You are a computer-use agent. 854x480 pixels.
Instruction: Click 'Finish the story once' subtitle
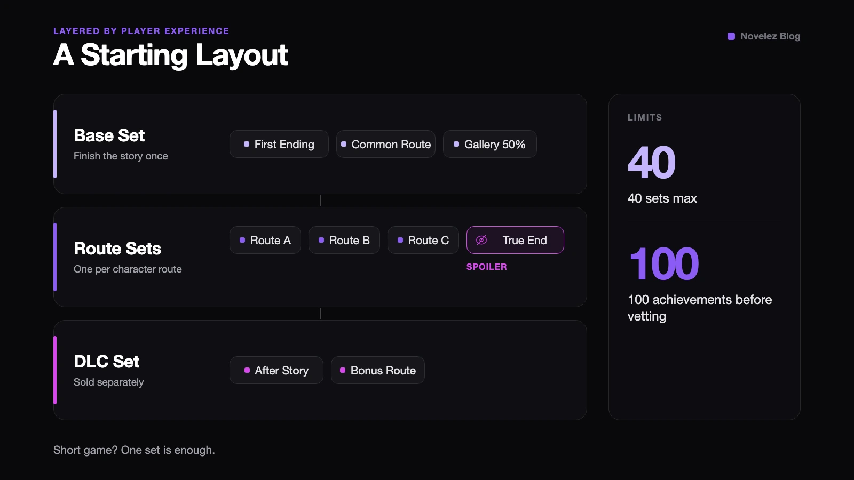click(x=121, y=156)
